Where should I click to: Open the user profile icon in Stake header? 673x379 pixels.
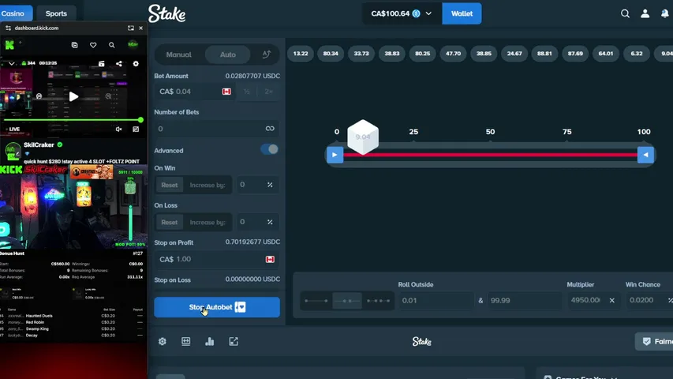[x=645, y=13]
